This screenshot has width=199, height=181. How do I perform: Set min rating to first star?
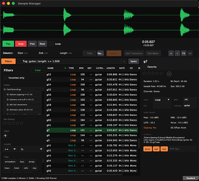tap(5, 123)
